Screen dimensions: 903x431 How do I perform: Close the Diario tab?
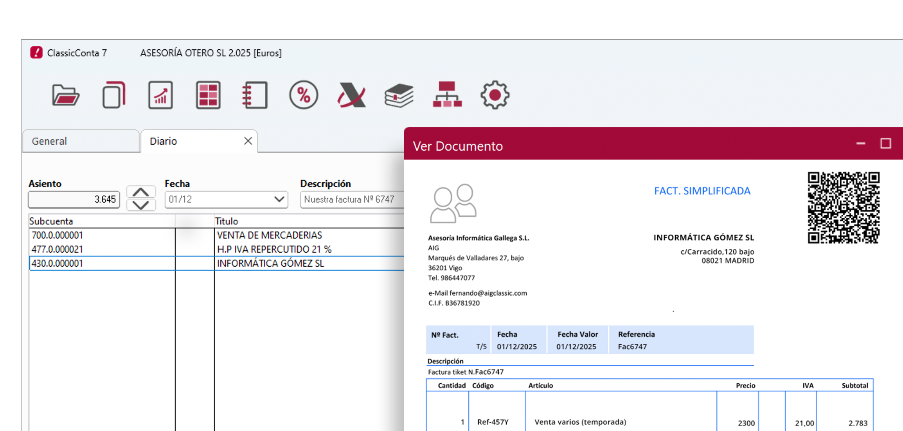[x=248, y=141]
